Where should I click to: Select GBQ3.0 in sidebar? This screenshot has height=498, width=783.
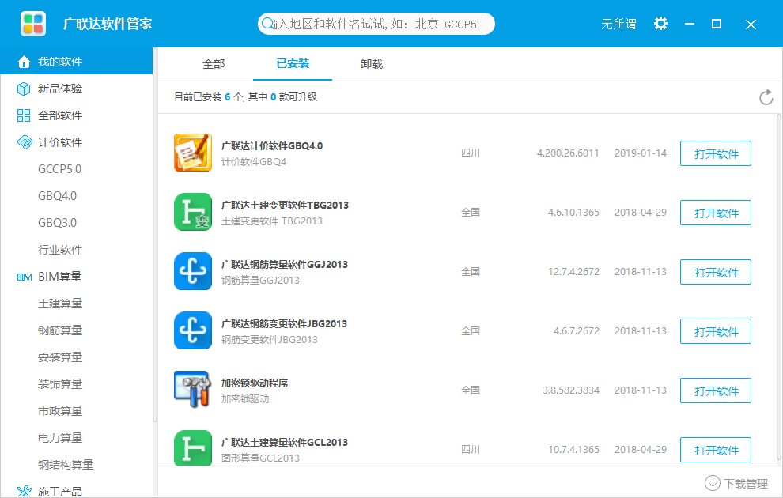pos(58,223)
